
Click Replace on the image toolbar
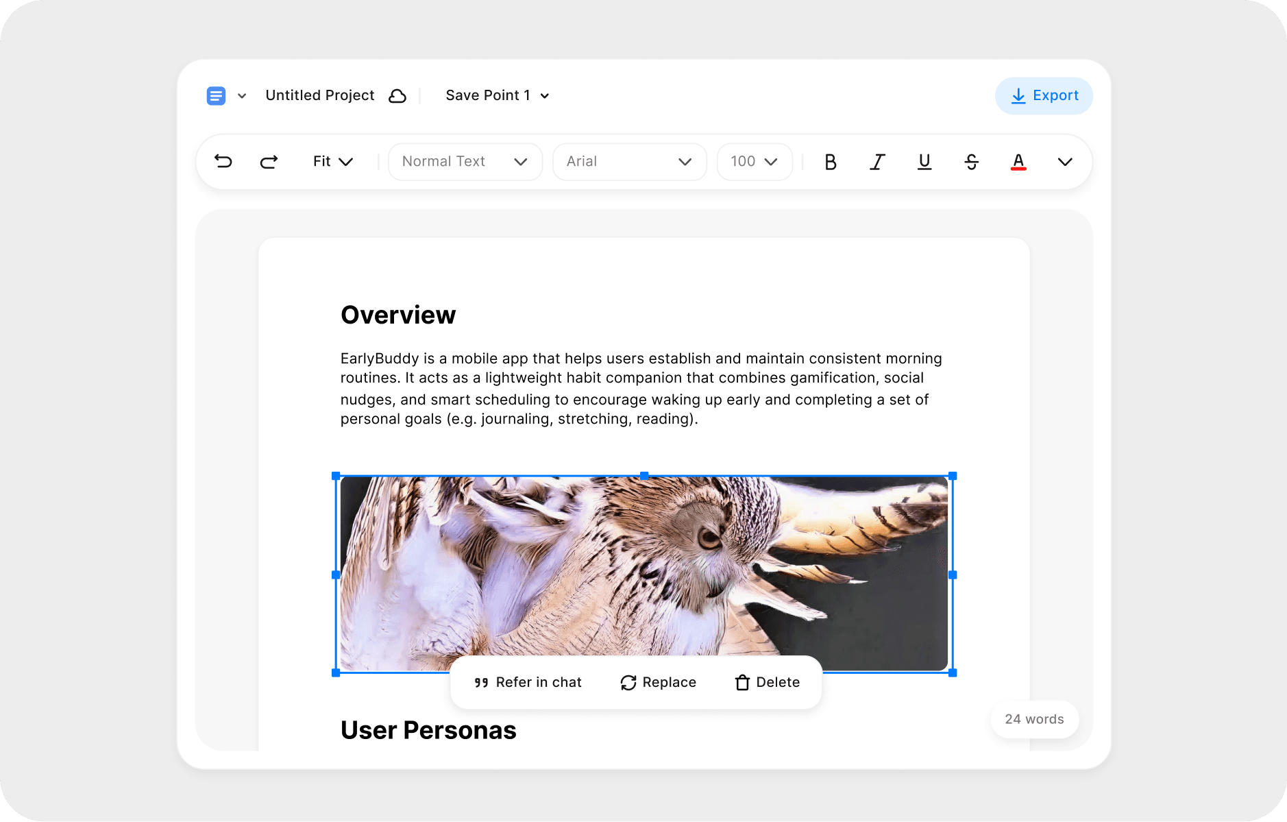point(659,683)
